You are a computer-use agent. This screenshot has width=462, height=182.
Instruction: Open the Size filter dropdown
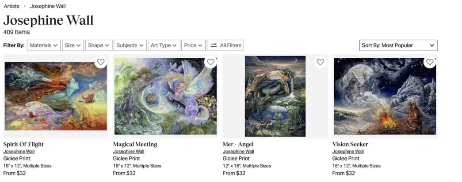[73, 45]
